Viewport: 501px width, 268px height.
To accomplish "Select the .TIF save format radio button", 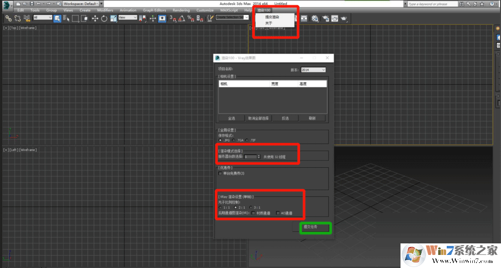I will point(247,140).
